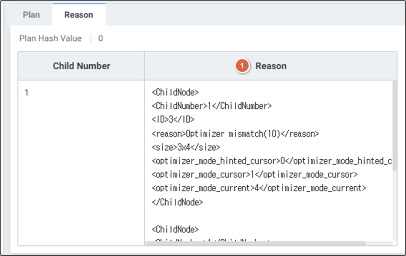406x256 pixels.
Task: Click the Reason column header
Action: [270, 66]
